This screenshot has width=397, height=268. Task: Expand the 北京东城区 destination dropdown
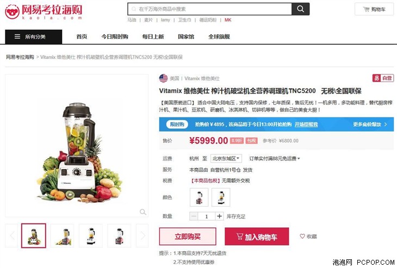click(x=226, y=158)
